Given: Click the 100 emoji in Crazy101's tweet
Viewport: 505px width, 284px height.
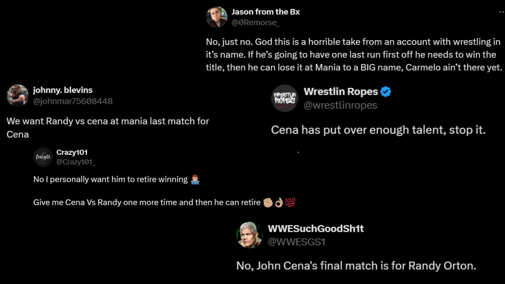Looking at the screenshot, I should (x=290, y=202).
